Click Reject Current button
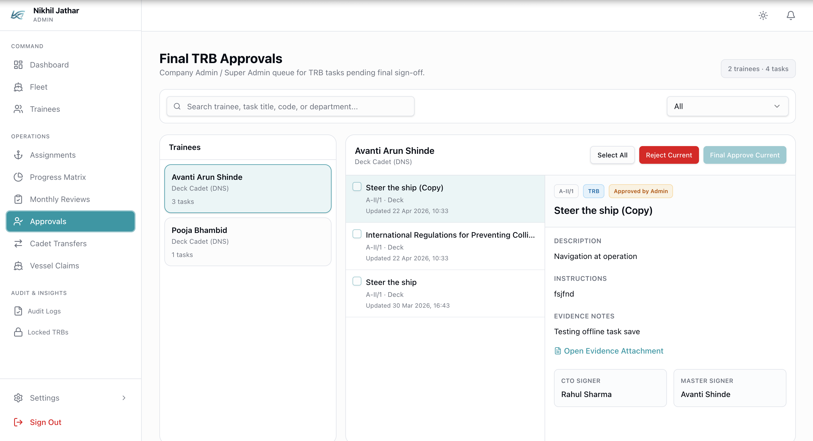 (x=669, y=155)
